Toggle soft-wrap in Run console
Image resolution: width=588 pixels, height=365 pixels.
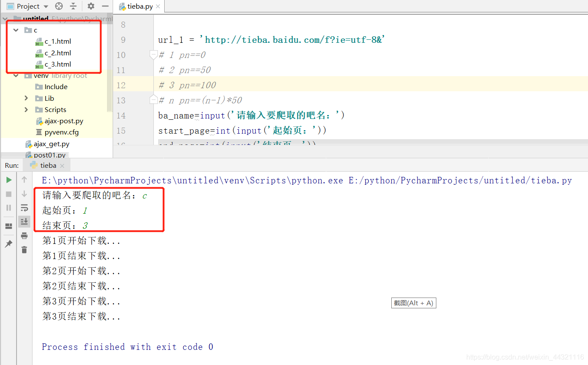tap(24, 208)
